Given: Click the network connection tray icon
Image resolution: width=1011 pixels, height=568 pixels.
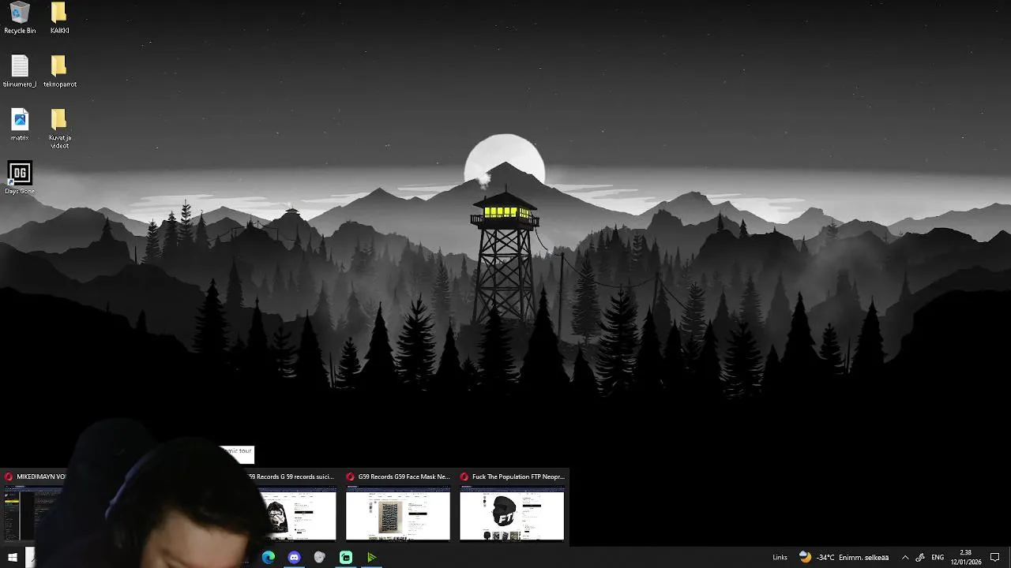Looking at the screenshot, I should [921, 557].
